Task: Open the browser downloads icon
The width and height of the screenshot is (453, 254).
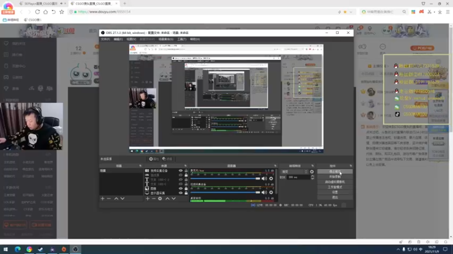Action: [x=440, y=12]
